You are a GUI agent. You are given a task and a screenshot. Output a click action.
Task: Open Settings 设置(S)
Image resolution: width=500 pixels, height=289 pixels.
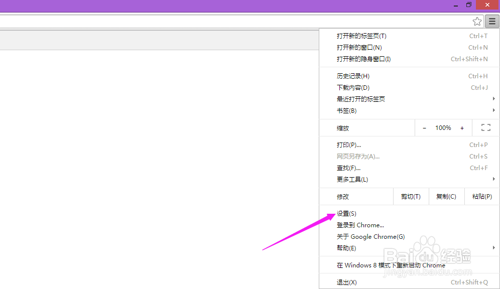coord(409,214)
